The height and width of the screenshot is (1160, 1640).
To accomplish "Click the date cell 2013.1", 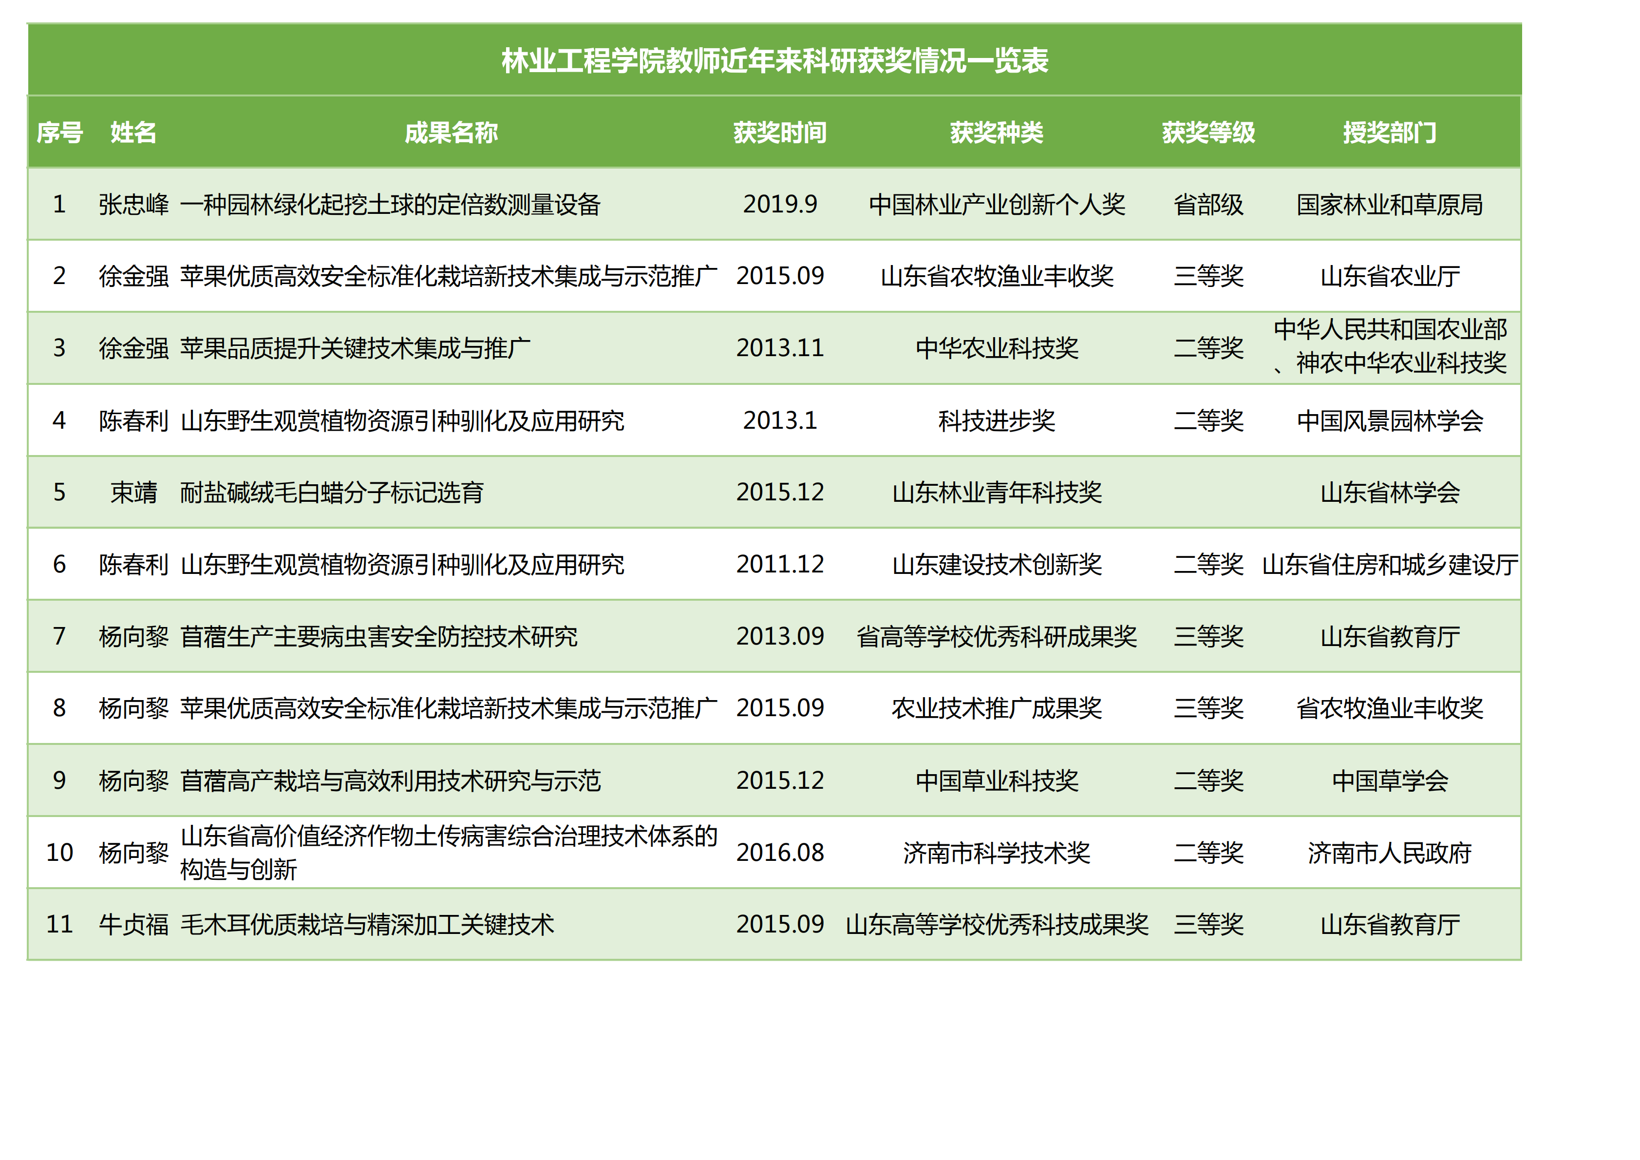I will 780,421.
